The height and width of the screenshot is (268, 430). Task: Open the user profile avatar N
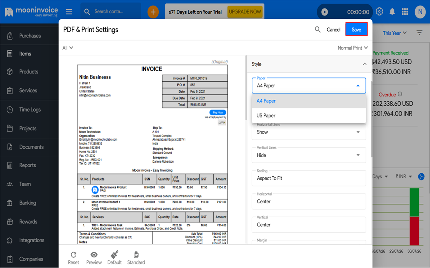[420, 12]
